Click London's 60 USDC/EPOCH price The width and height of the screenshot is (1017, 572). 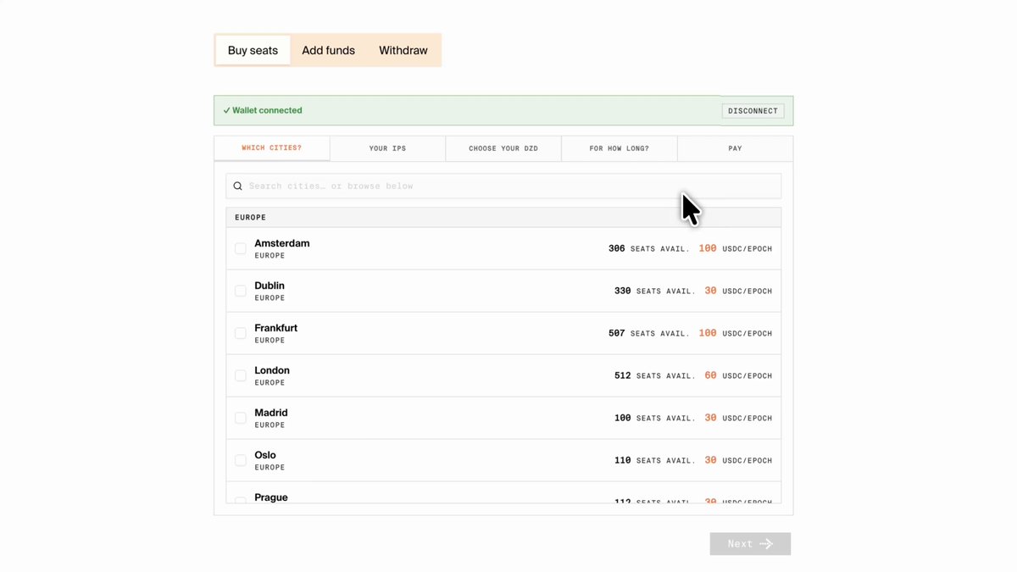[738, 376]
